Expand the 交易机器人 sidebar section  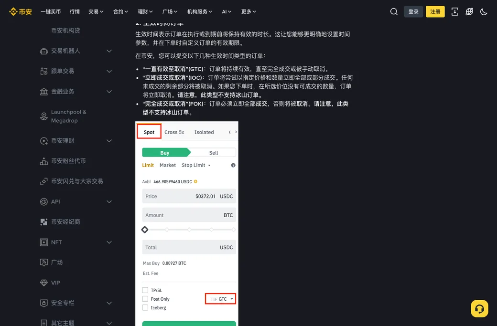point(109,51)
